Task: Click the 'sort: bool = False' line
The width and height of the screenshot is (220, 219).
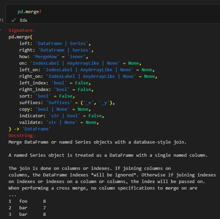Action: [47, 96]
